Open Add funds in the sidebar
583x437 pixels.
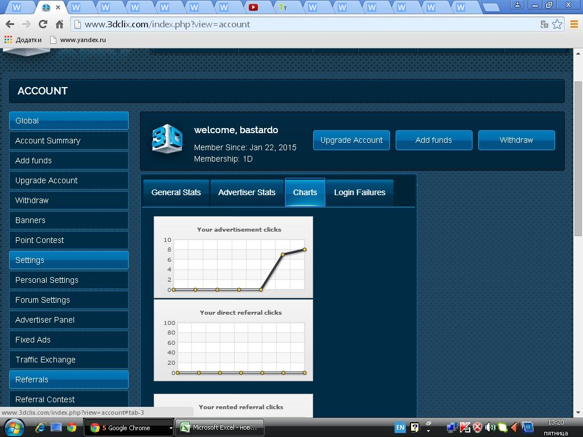(x=69, y=160)
